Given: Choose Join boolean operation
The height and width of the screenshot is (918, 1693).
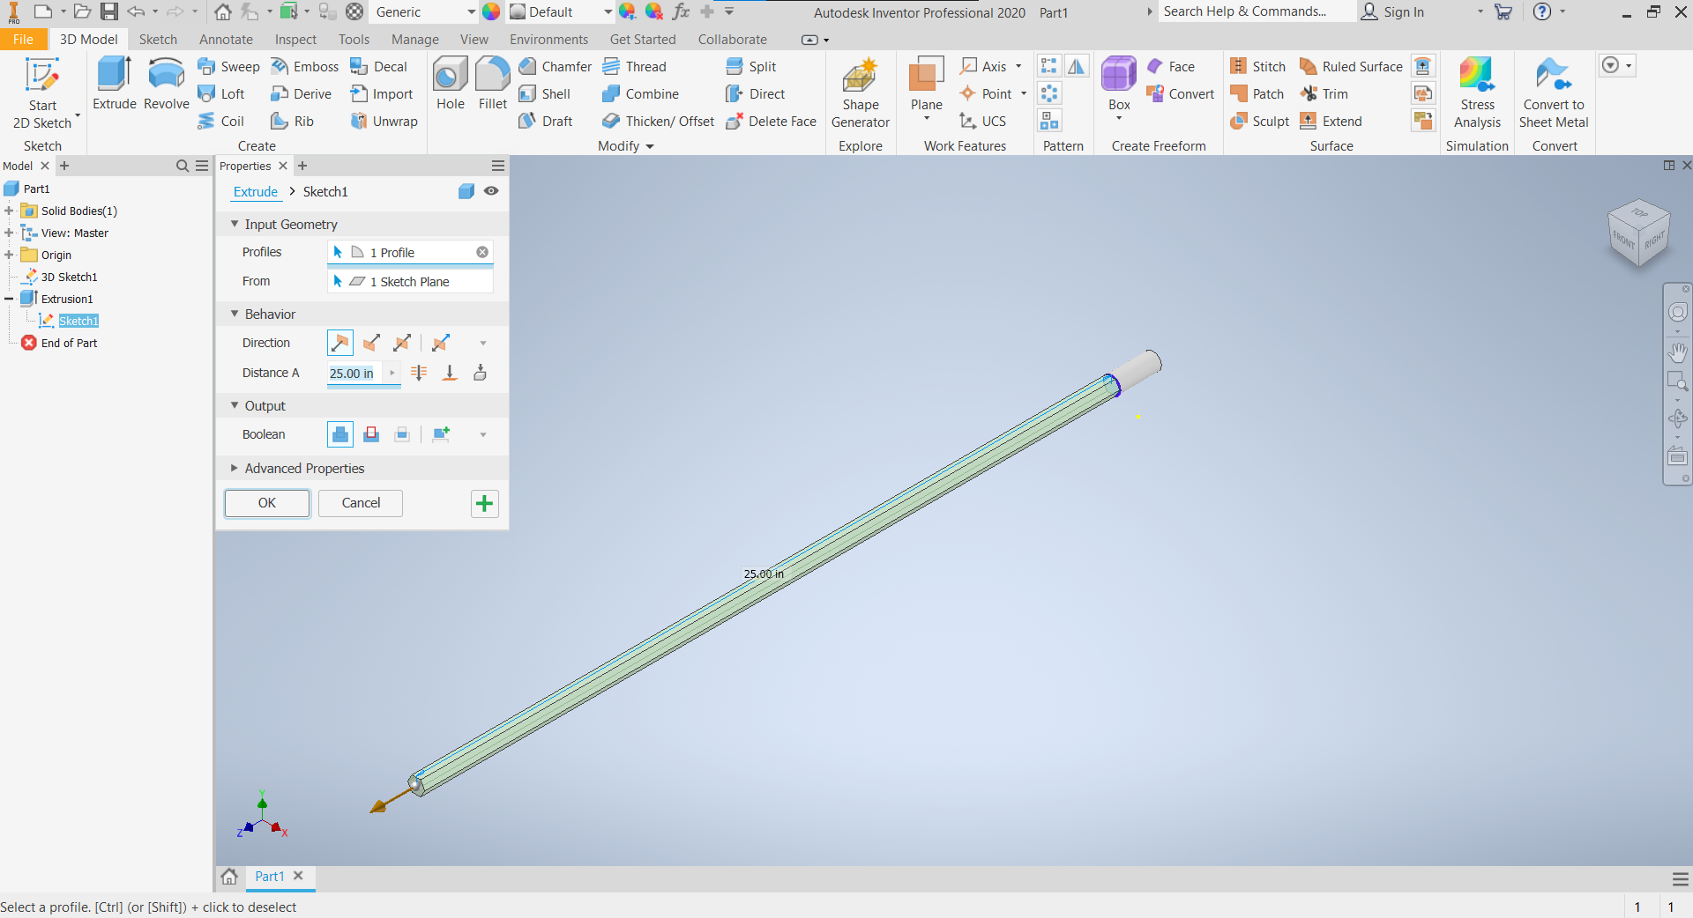Looking at the screenshot, I should point(340,434).
